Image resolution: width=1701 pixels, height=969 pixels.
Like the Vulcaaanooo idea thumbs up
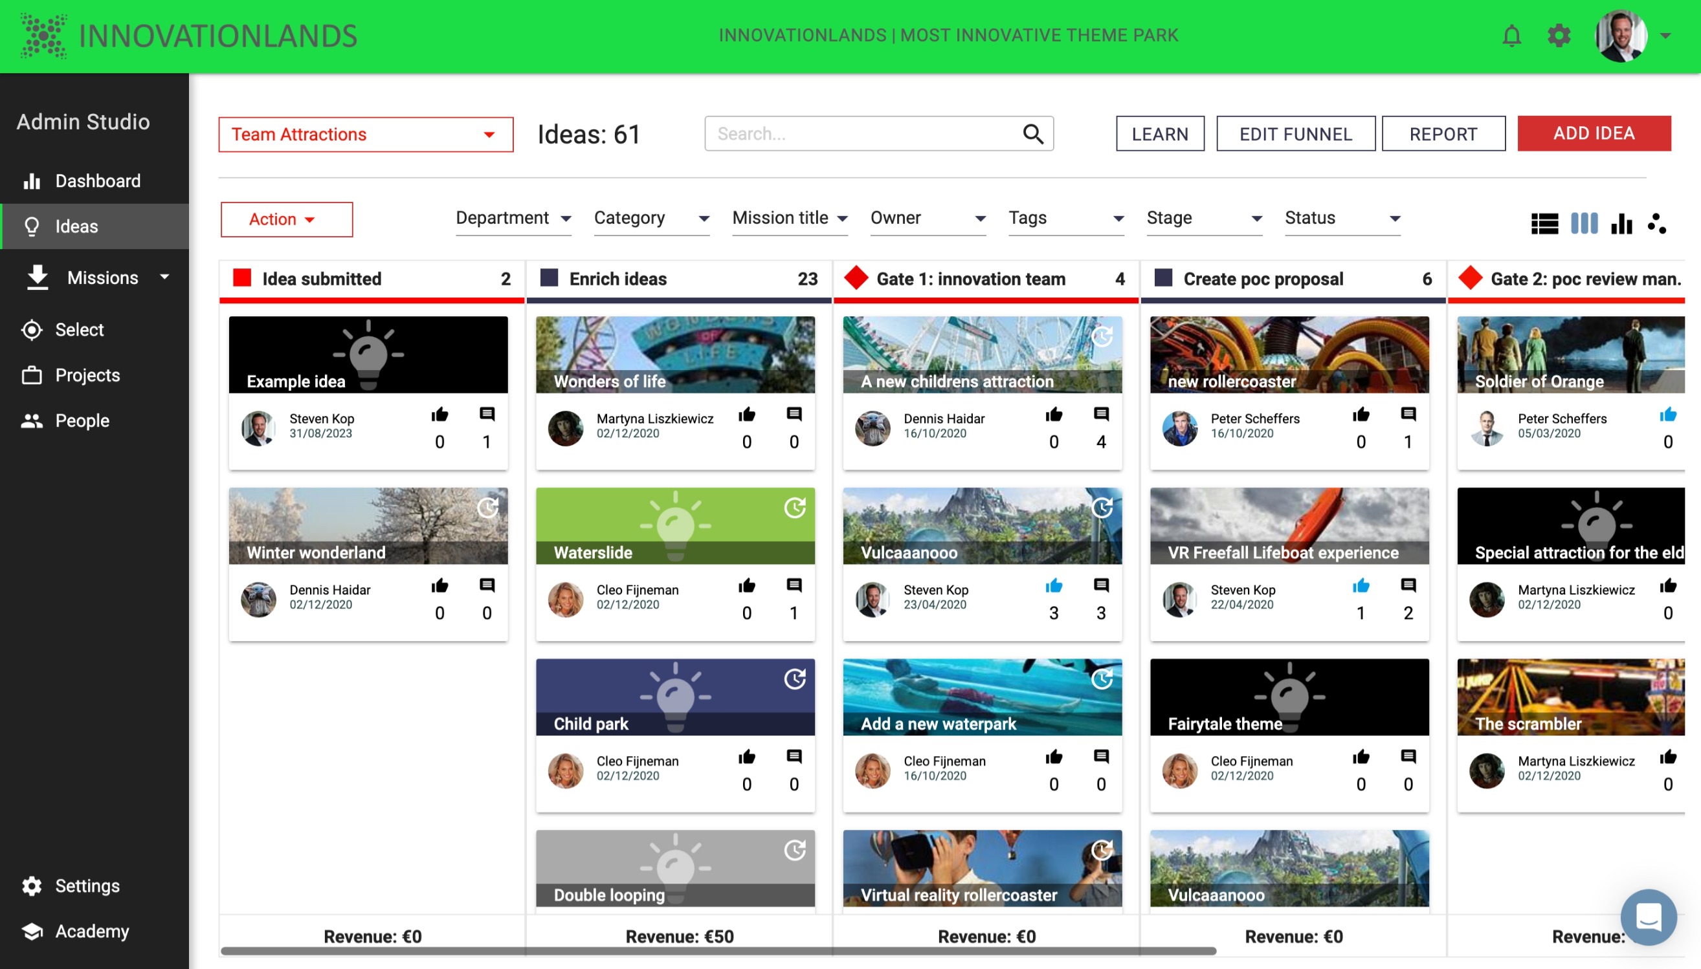click(1054, 585)
